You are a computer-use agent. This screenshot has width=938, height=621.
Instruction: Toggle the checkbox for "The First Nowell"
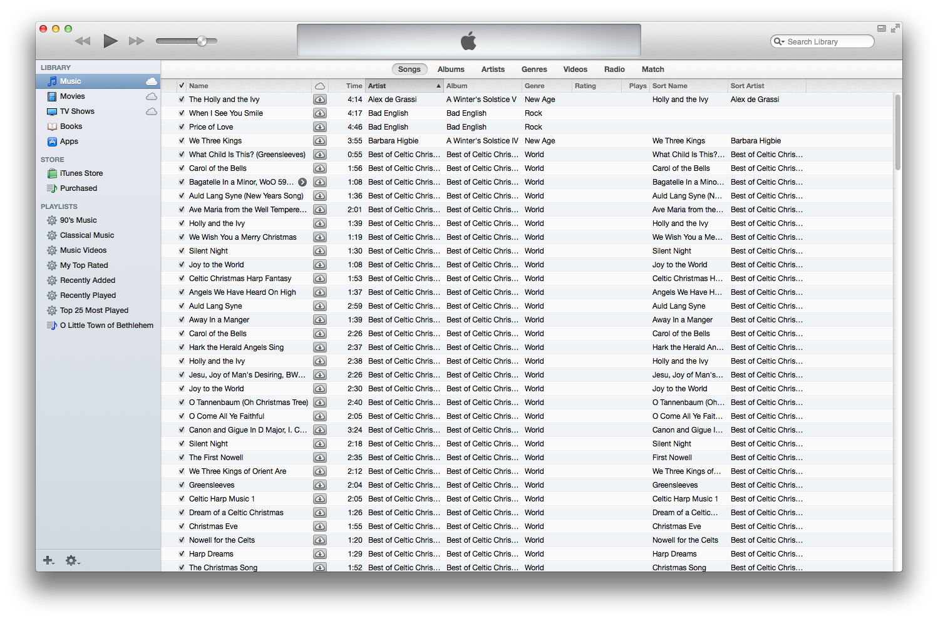(x=182, y=458)
